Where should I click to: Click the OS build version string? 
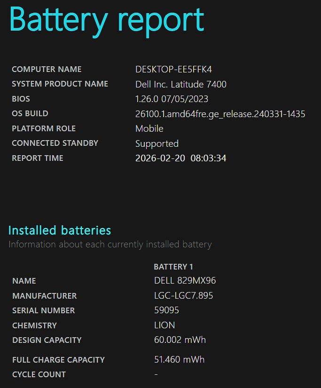click(x=220, y=114)
